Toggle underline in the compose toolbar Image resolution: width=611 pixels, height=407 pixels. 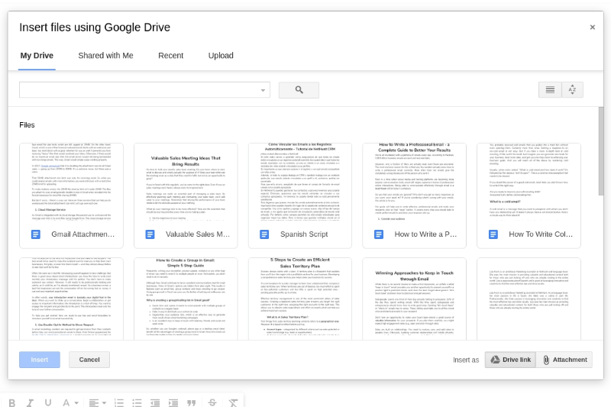(48, 402)
